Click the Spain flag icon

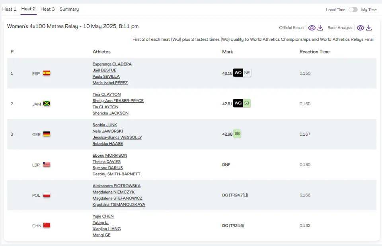click(47, 73)
